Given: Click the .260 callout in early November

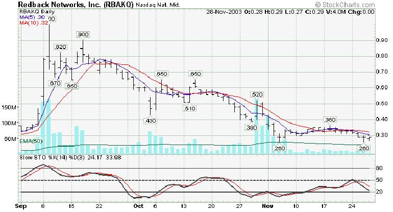Looking at the screenshot, I should coord(279,148).
